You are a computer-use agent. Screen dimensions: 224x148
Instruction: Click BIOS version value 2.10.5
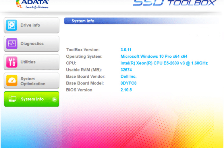point(126,90)
